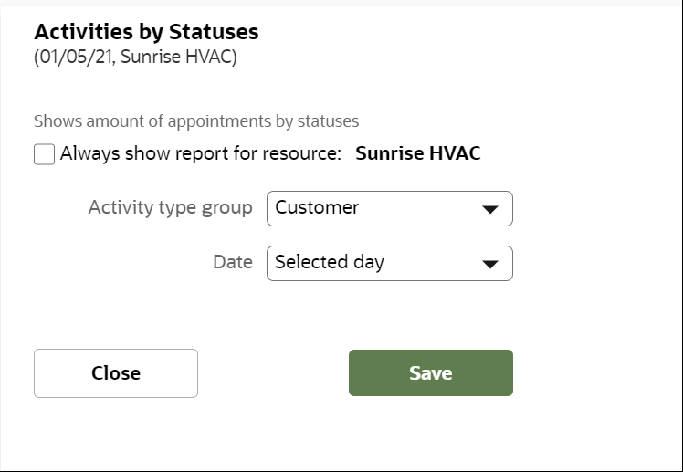Click the arrow on the Selected day dropdown

(x=490, y=264)
